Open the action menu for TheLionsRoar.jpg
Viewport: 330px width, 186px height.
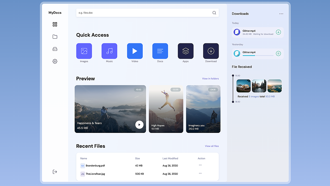tap(200, 174)
